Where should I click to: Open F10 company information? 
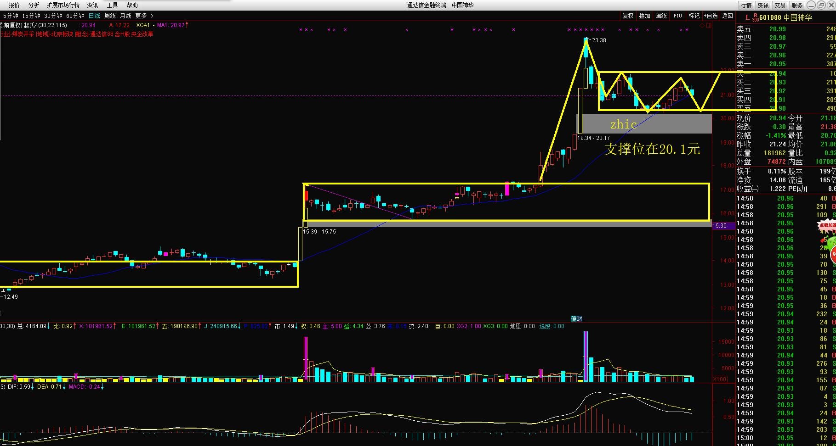point(677,16)
